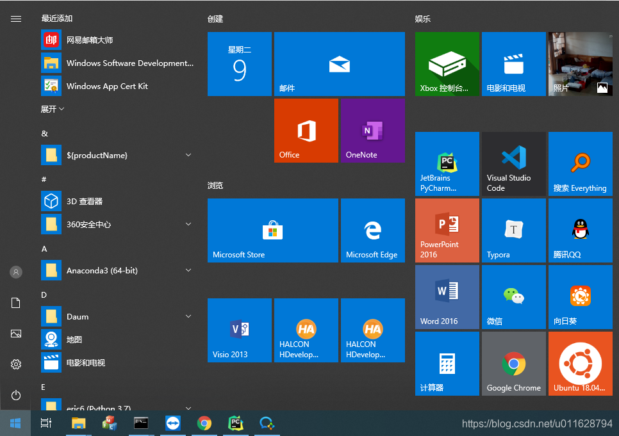The image size is (619, 436).
Task: Expand the Daum folder
Action: 119,316
